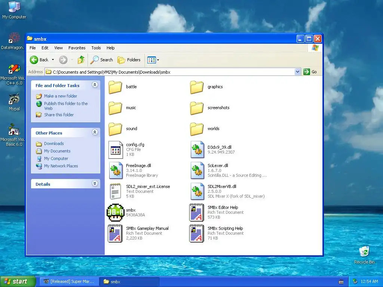Click the Windows flag logo throbber

pos(315,48)
